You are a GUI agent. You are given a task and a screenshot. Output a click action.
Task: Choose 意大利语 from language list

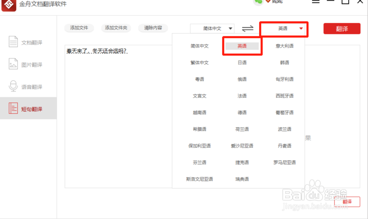[x=284, y=46]
